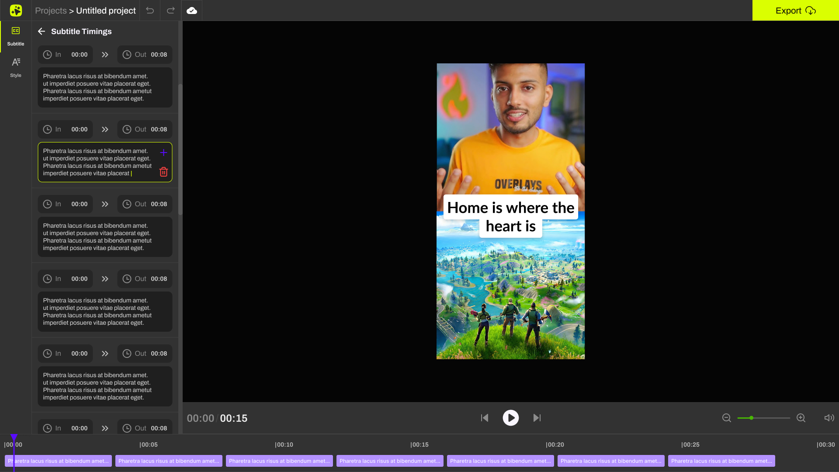Click the first subtitle's In time field
Image resolution: width=839 pixels, height=472 pixels.
click(x=66, y=55)
